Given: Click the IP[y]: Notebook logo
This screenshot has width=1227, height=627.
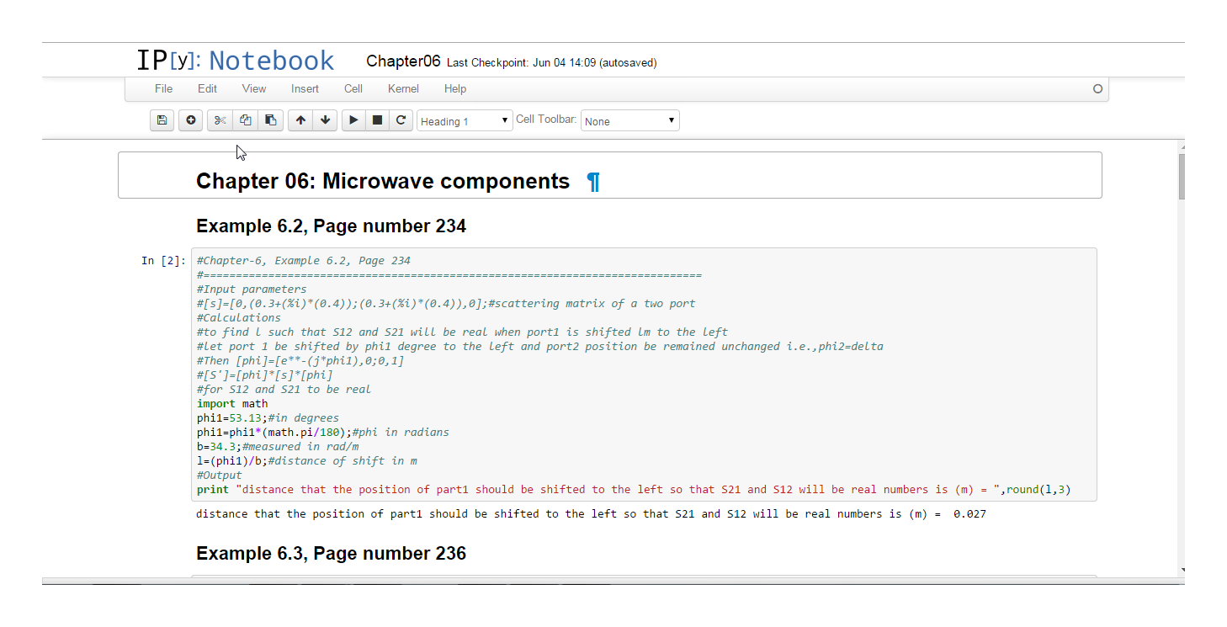Looking at the screenshot, I should pos(236,61).
